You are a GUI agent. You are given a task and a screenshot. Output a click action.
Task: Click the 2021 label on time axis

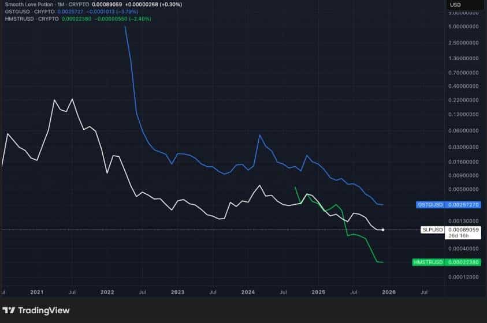(36, 292)
